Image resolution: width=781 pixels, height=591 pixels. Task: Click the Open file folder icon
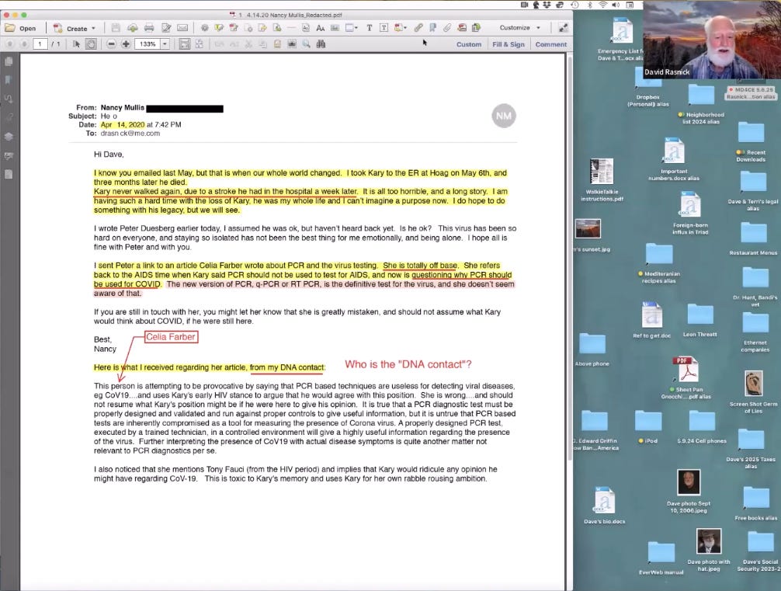pyautogui.click(x=10, y=28)
